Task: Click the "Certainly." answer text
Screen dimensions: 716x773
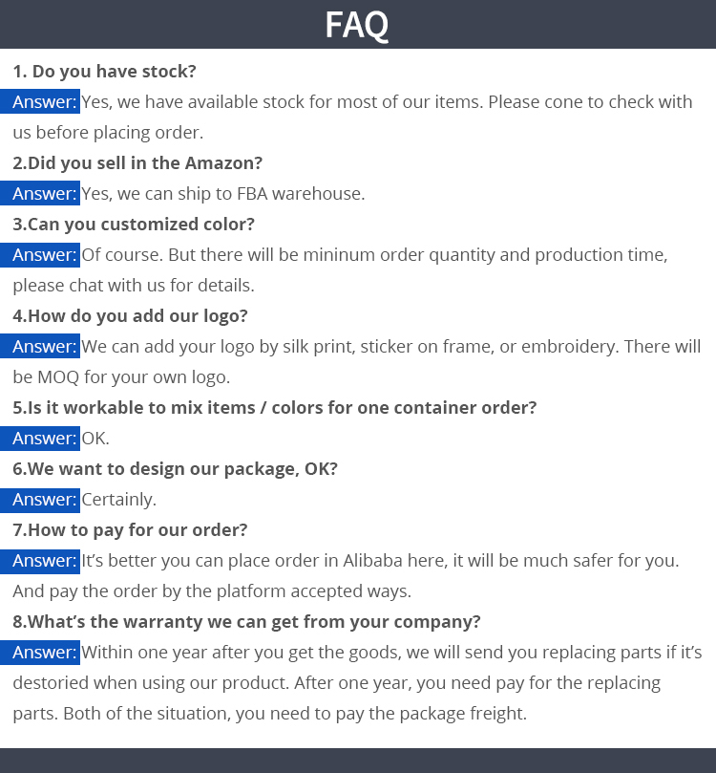Action: [x=118, y=500]
